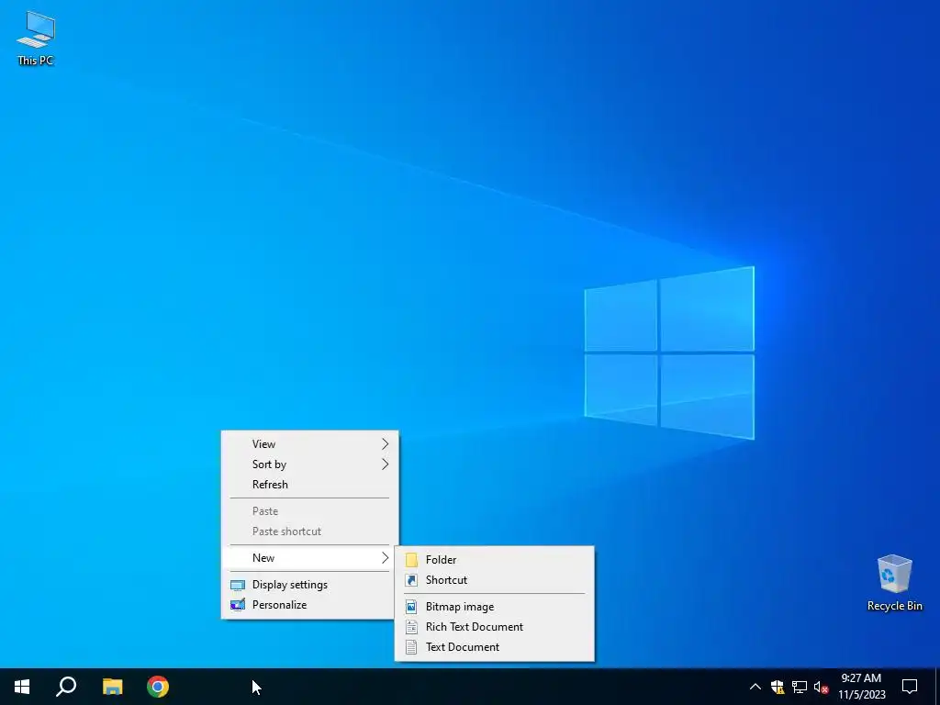The image size is (940, 705).
Task: Create a new Rich Text Document
Action: tap(495, 627)
